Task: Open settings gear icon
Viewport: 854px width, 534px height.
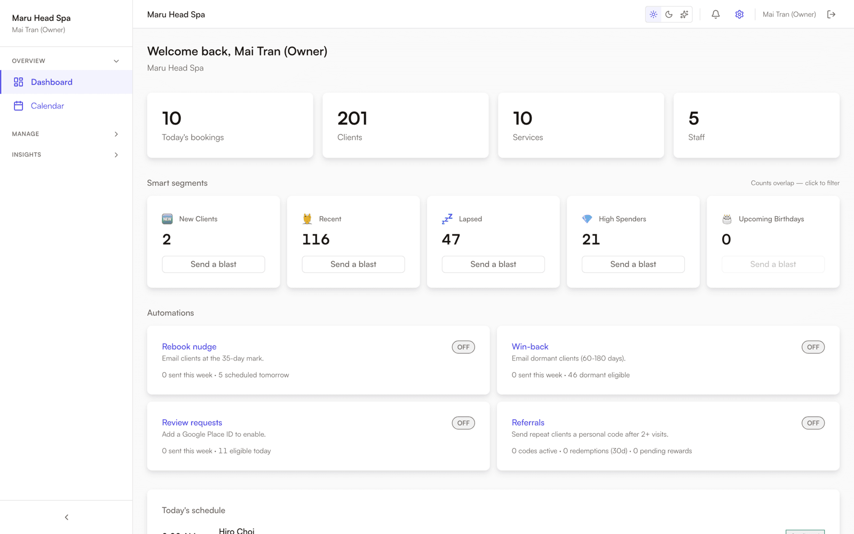Action: (739, 14)
